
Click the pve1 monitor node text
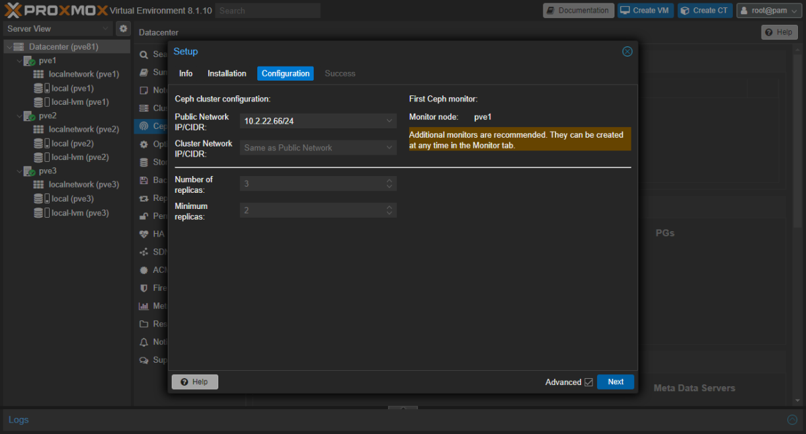pos(483,117)
